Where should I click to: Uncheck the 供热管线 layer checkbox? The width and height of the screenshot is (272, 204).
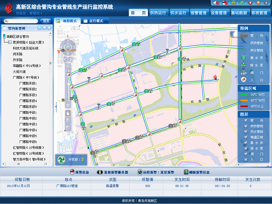click(x=246, y=126)
